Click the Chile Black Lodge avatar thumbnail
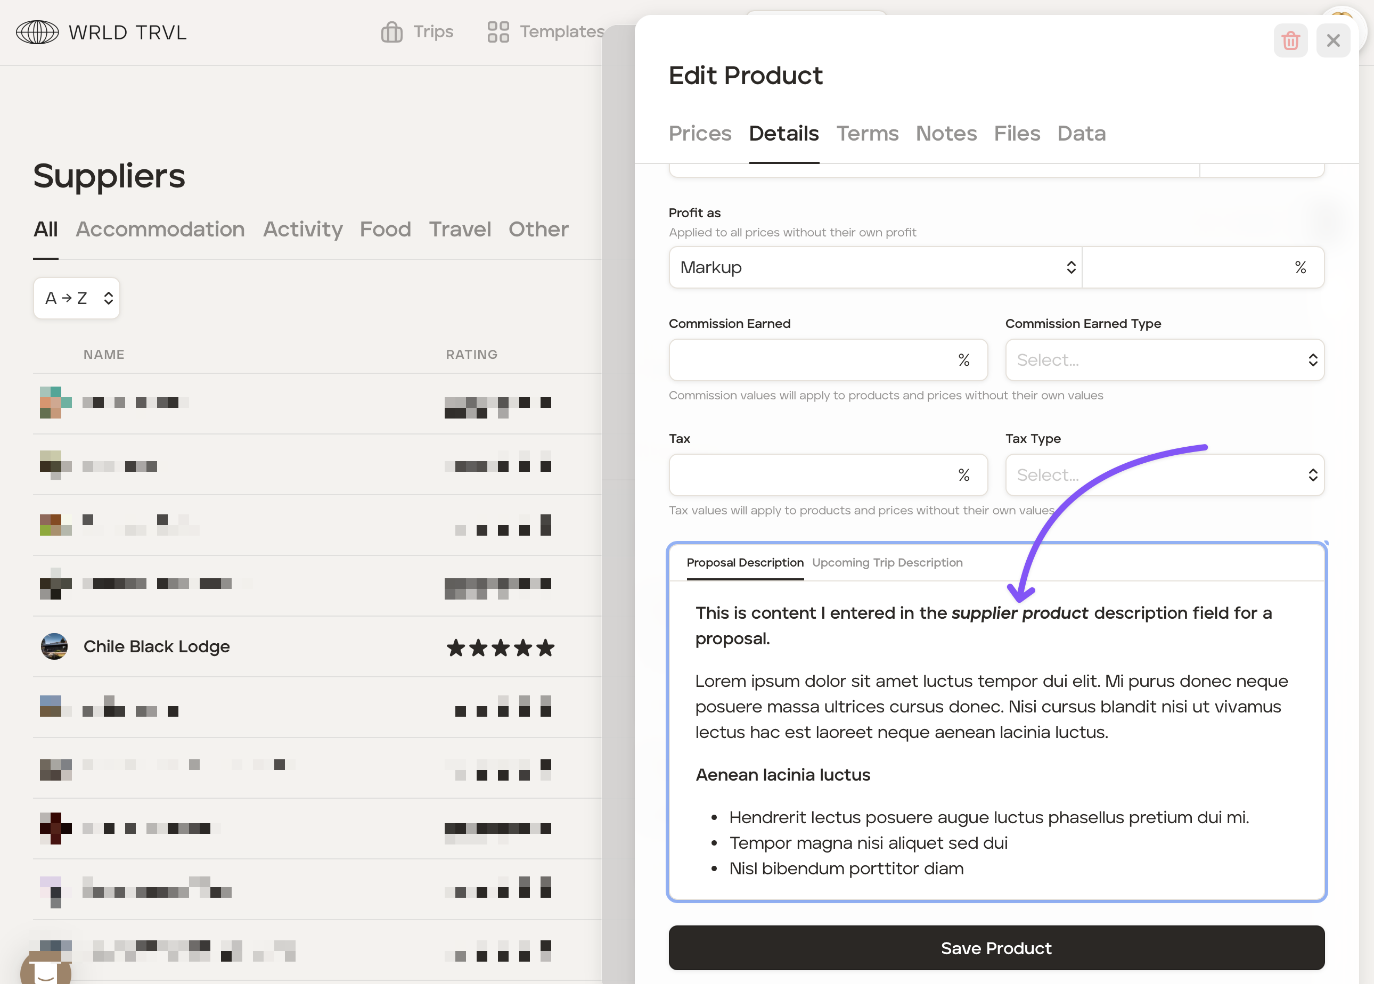This screenshot has height=984, width=1374. (54, 646)
